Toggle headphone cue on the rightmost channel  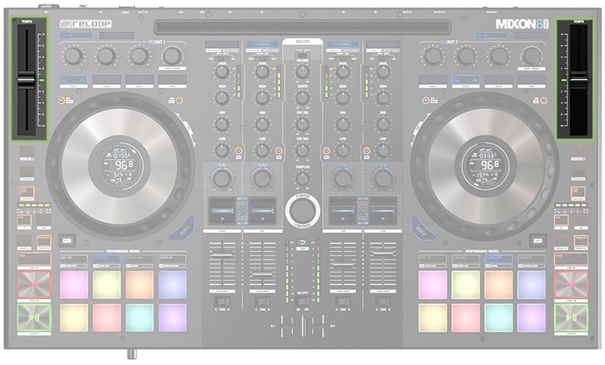367,151
